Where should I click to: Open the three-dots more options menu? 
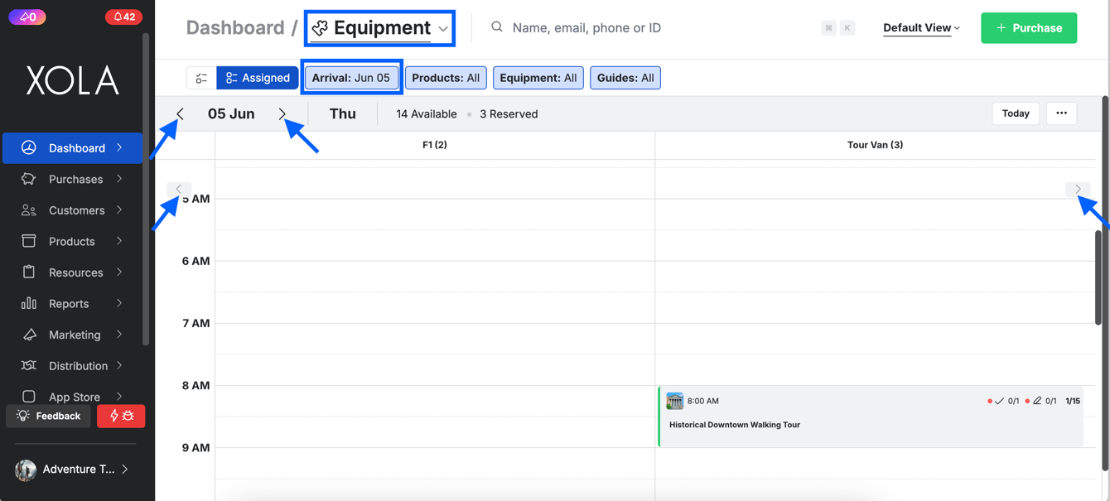[1061, 113]
